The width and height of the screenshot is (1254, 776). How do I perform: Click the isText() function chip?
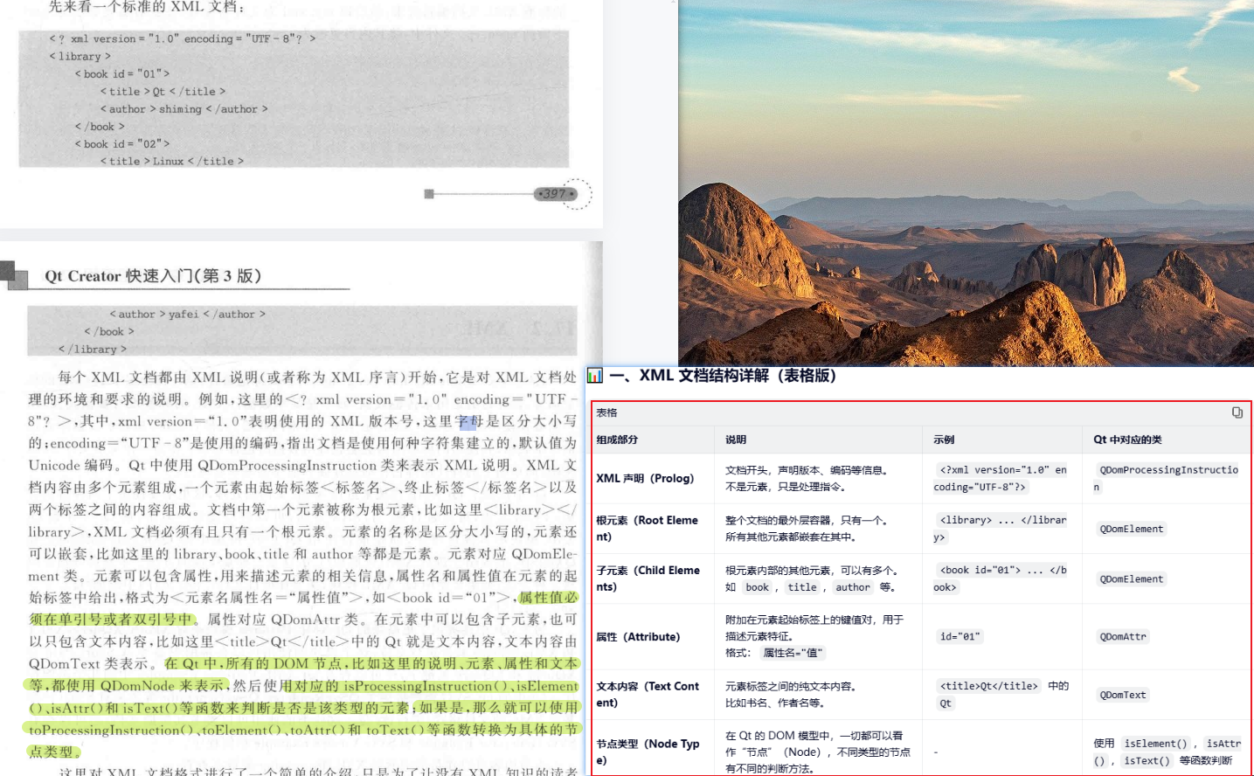pos(1147,760)
